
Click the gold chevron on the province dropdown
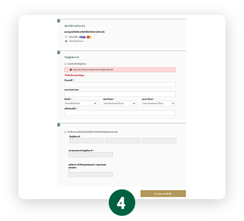[95, 104]
